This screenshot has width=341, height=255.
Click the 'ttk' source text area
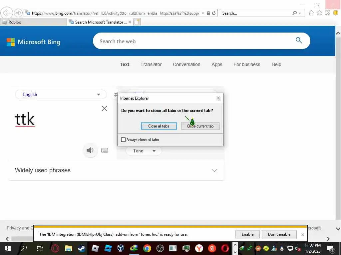pyautogui.click(x=25, y=119)
